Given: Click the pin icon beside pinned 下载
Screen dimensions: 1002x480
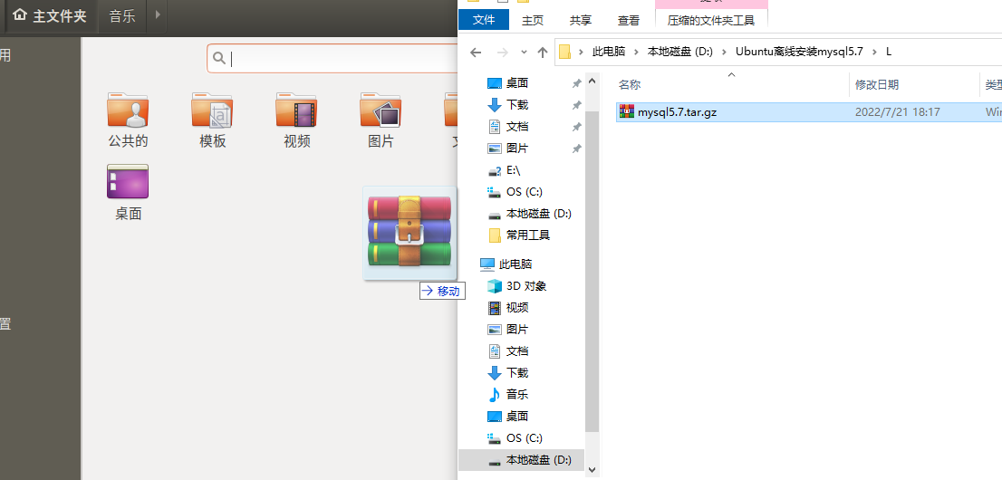Looking at the screenshot, I should click(576, 105).
